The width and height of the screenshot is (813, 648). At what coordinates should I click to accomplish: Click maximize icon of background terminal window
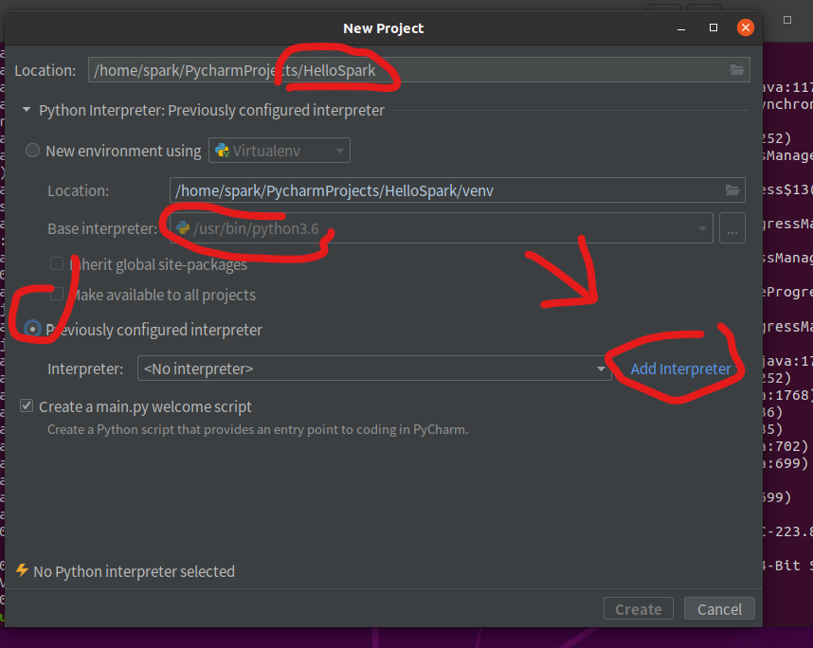[787, 20]
